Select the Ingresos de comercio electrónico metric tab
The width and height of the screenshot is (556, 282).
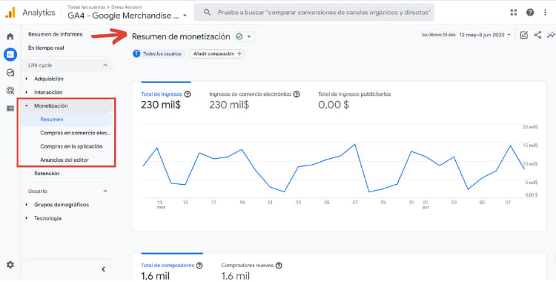point(254,100)
